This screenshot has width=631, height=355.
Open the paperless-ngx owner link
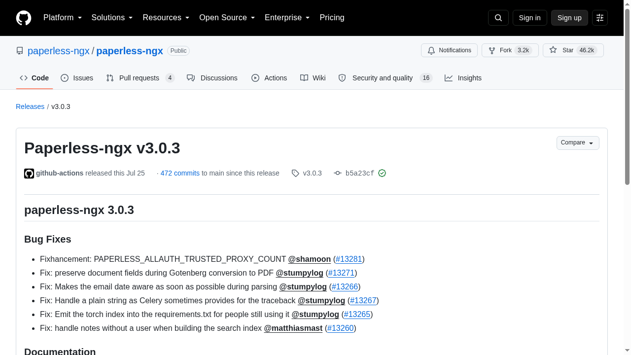pyautogui.click(x=59, y=51)
